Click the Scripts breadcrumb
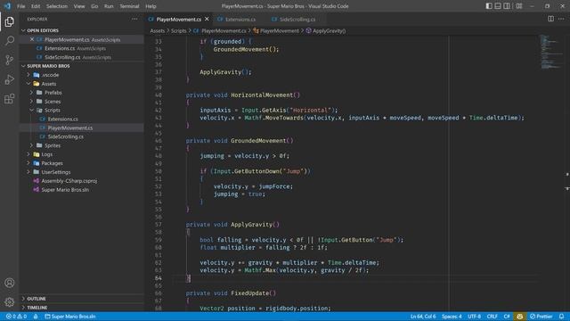This screenshot has width=570, height=321. tap(178, 31)
